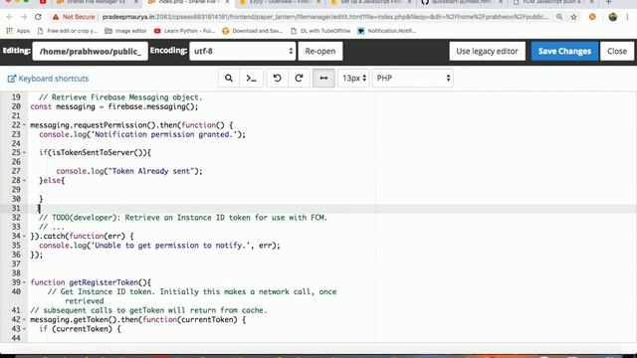Switch to the Overview Firebase tab
This screenshot has height=358, width=637.
pyautogui.click(x=281, y=2)
